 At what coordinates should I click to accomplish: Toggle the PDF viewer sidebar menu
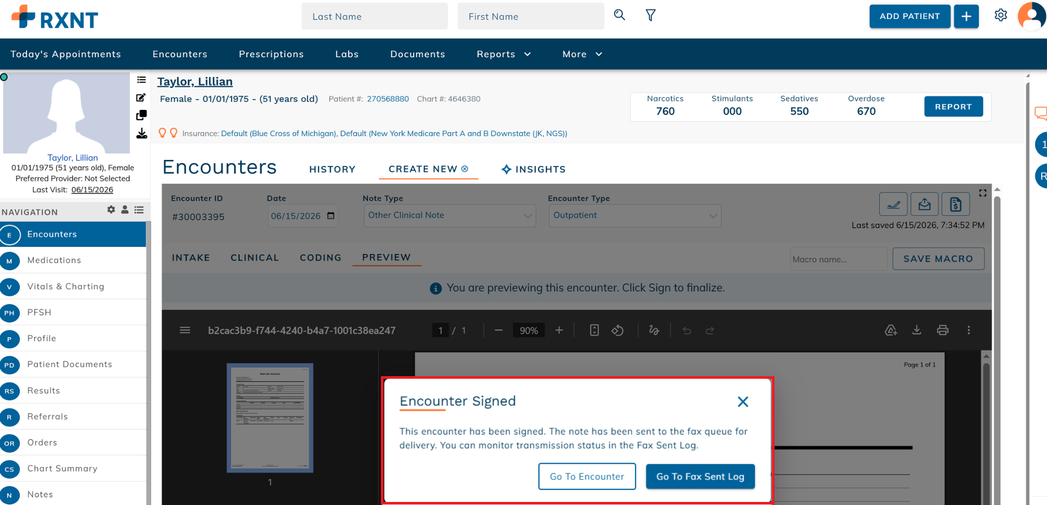pos(185,330)
